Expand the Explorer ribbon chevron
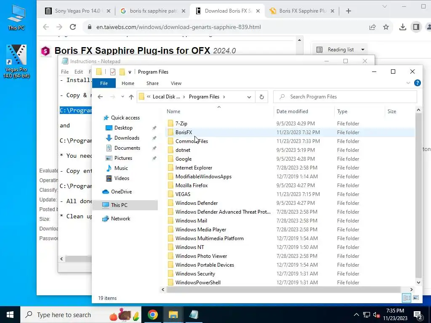 [408, 83]
